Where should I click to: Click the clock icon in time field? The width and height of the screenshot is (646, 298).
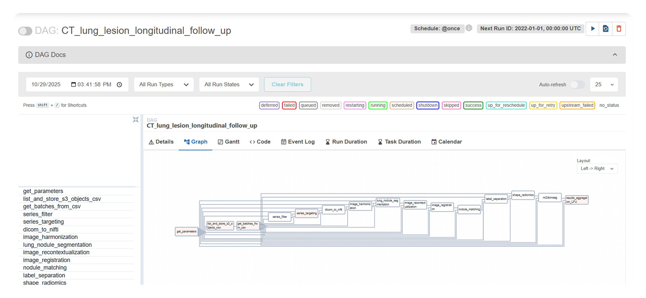point(119,85)
